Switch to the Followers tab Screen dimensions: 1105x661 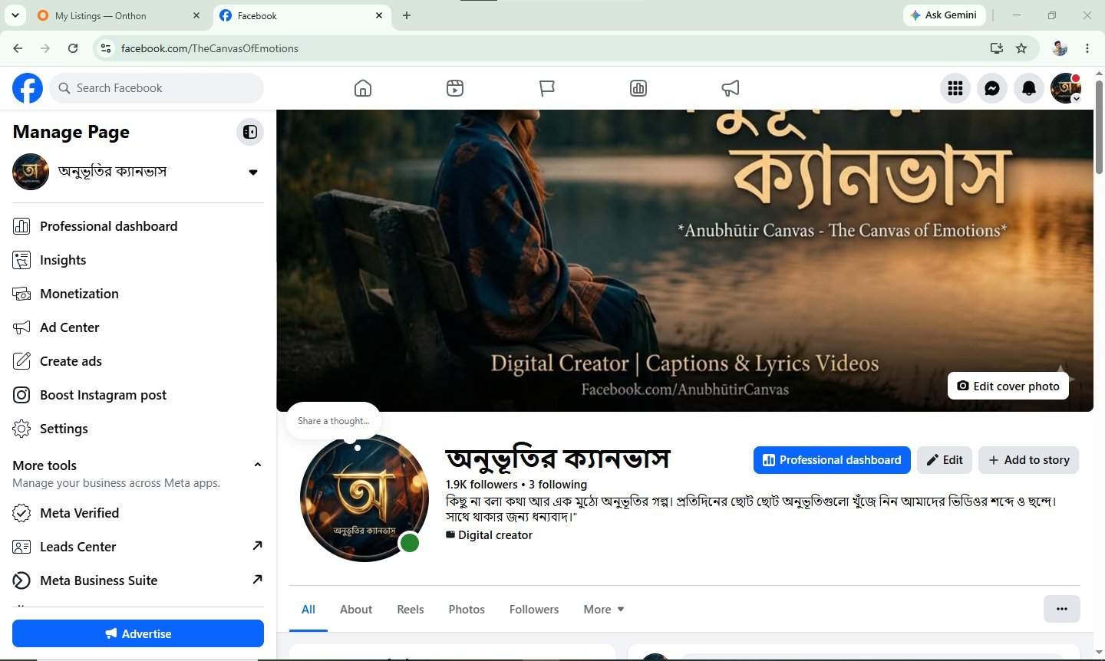pos(534,610)
